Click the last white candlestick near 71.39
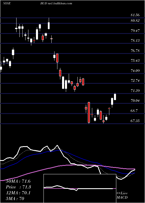The width and height of the screenshot is (145, 203). [x=115, y=97]
